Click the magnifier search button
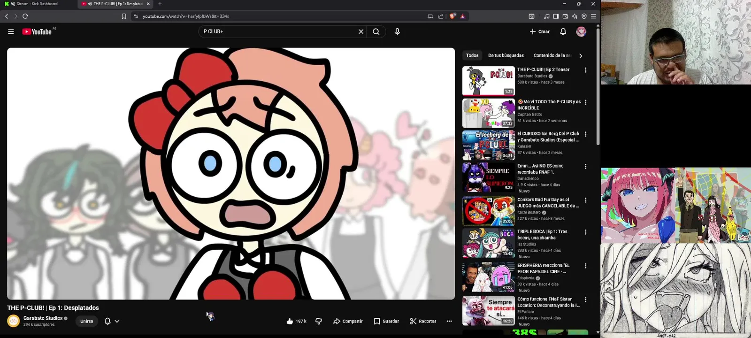 [376, 31]
